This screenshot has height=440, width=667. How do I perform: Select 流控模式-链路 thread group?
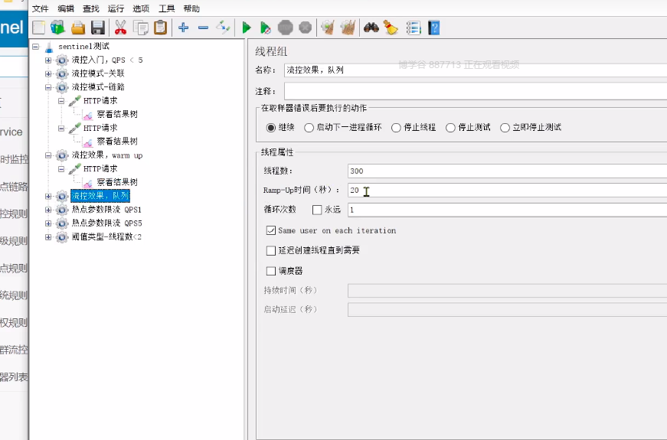(98, 87)
